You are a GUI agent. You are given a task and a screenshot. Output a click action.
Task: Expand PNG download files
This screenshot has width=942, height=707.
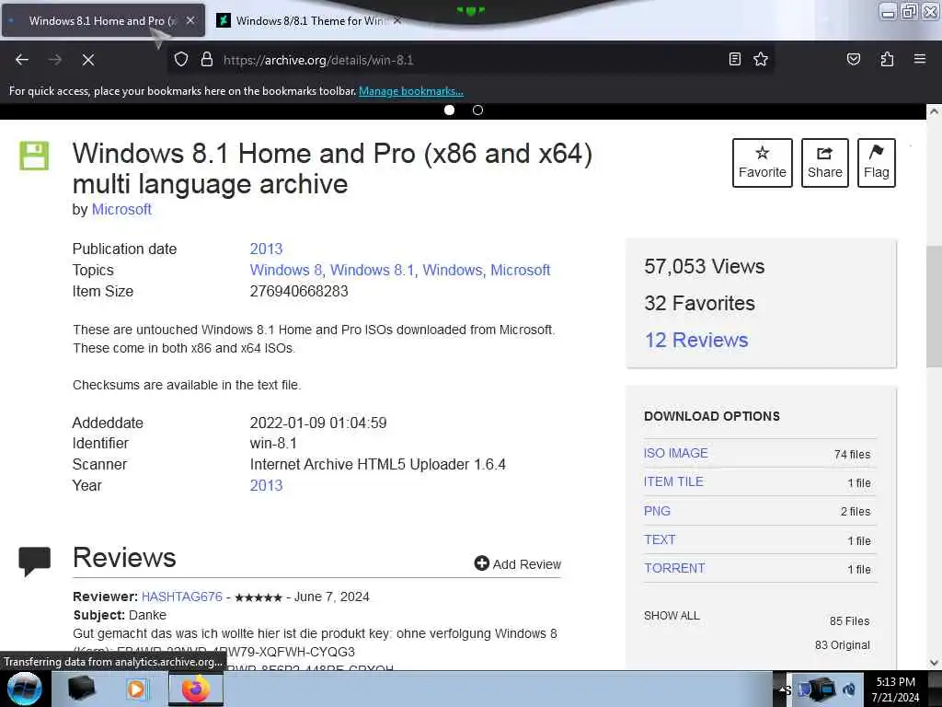(657, 511)
